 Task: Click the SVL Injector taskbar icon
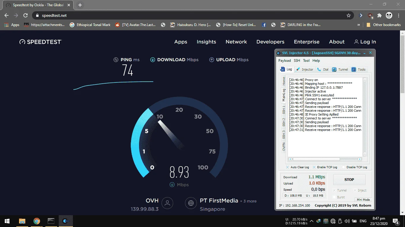point(66,221)
